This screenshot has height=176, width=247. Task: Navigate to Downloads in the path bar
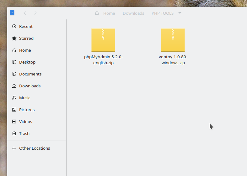pyautogui.click(x=133, y=13)
